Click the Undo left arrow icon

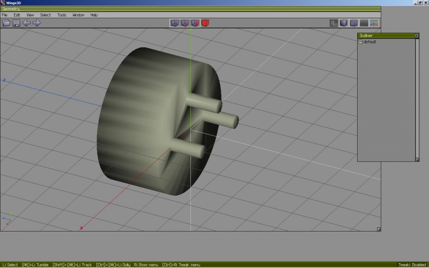(26, 23)
